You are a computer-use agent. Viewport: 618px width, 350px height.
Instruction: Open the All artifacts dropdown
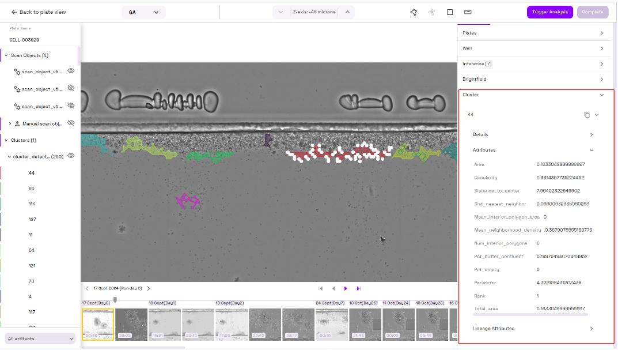click(41, 338)
